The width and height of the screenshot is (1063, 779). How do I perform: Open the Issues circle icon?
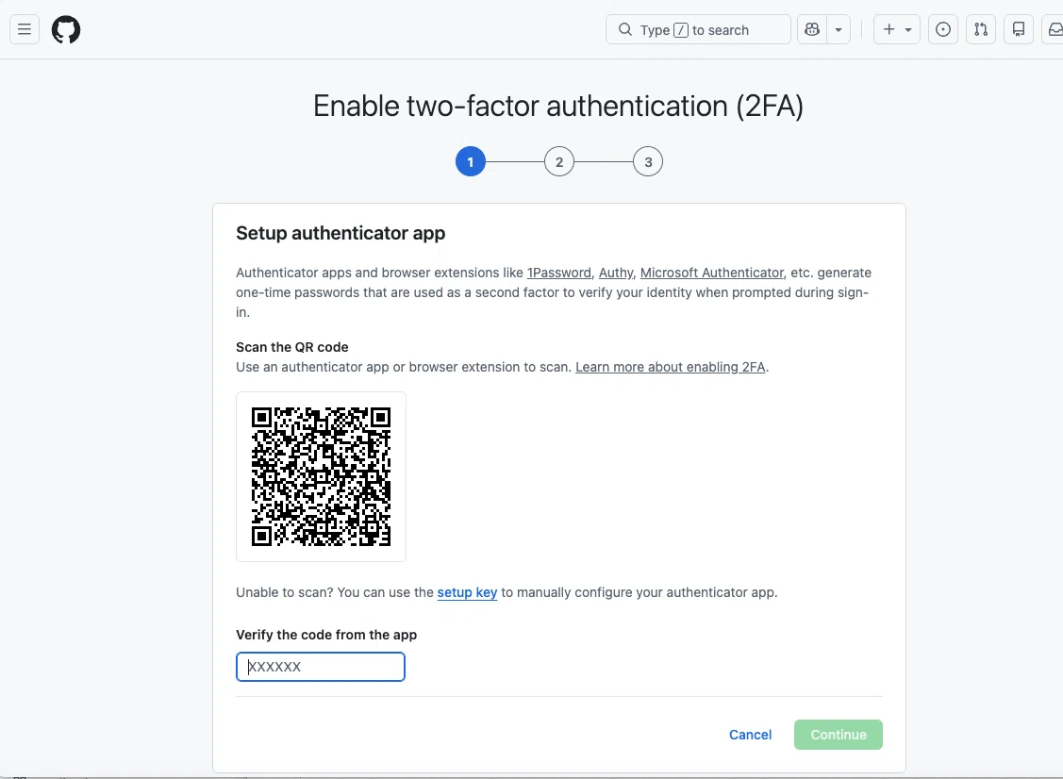[943, 30]
